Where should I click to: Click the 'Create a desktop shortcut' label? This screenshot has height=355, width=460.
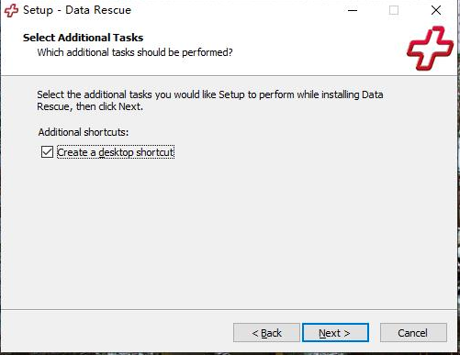click(x=116, y=152)
